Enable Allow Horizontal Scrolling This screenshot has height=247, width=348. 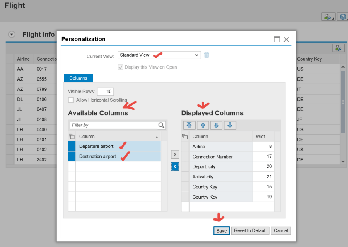click(71, 100)
